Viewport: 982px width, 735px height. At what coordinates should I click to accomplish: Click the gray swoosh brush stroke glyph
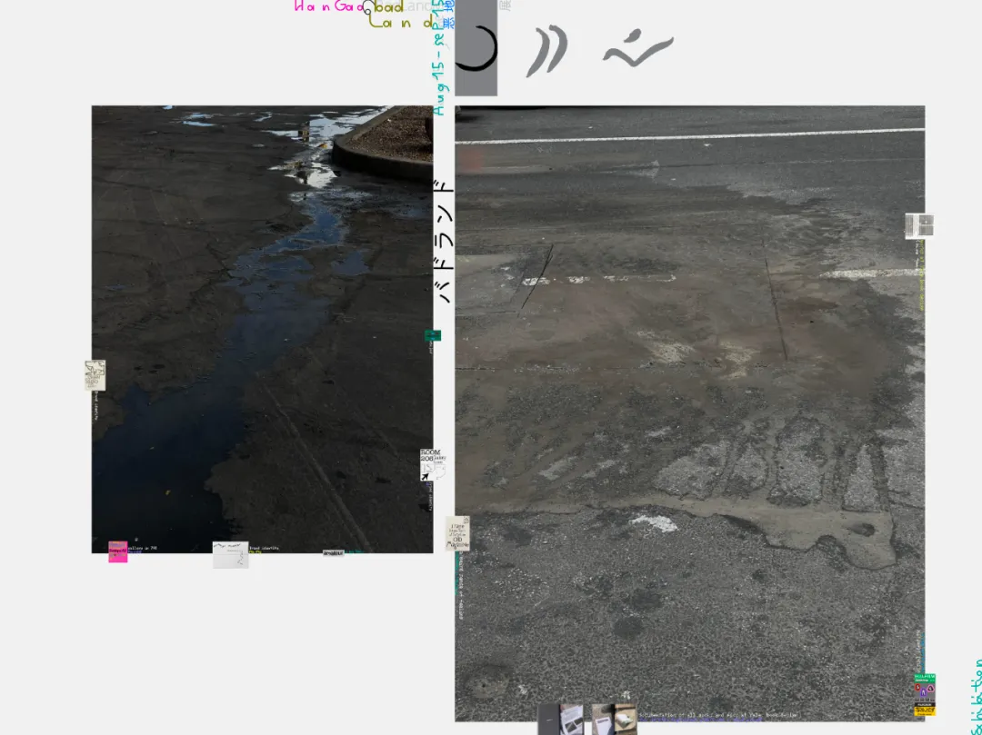coord(638,48)
